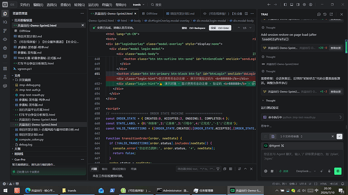Open the DeepSeek model selector dropdown
348x195 pixels.
point(306,171)
